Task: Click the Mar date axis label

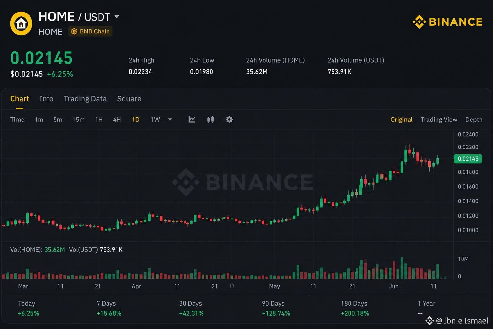Action: (x=23, y=286)
